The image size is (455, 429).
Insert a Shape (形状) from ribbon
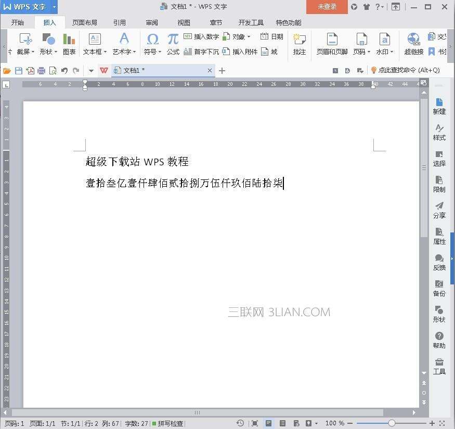click(x=48, y=44)
